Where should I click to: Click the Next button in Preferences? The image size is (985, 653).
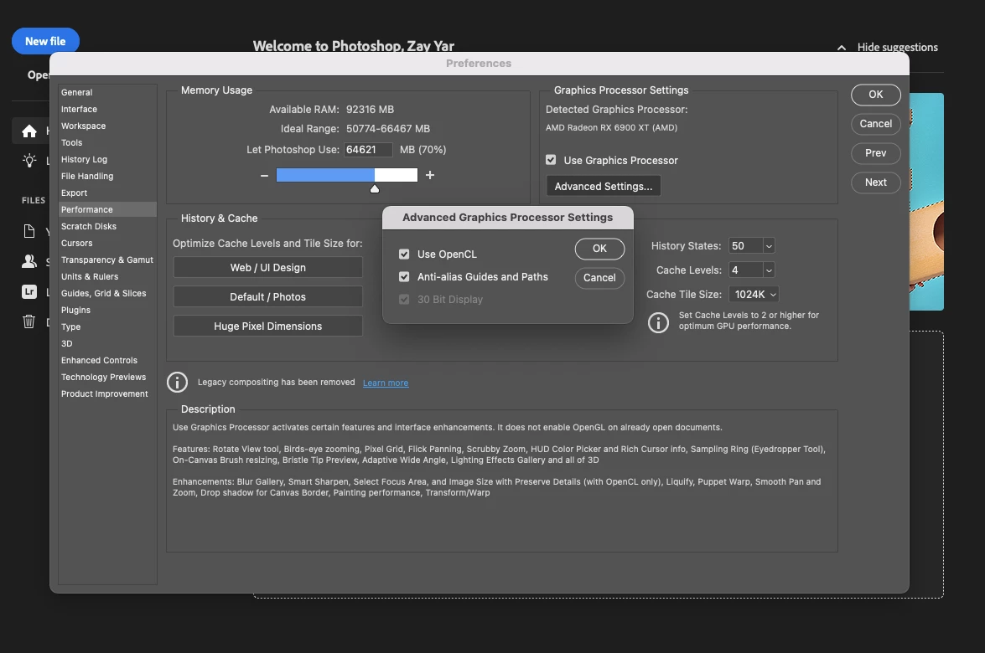876,183
